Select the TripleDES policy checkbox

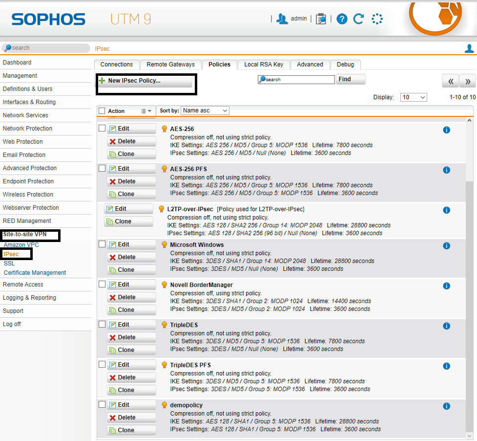(x=102, y=324)
